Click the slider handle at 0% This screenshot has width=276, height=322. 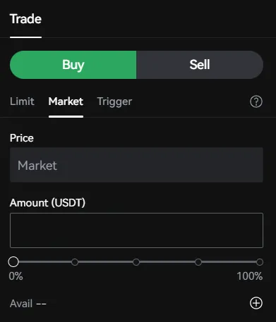[13, 261]
